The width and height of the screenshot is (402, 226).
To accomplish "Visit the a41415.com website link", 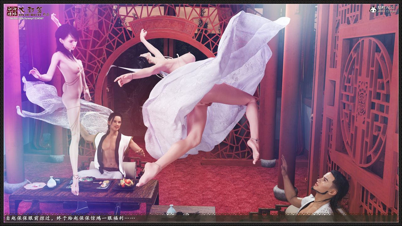I will tap(387, 11).
